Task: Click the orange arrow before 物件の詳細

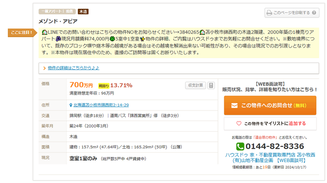Action: pos(45,68)
